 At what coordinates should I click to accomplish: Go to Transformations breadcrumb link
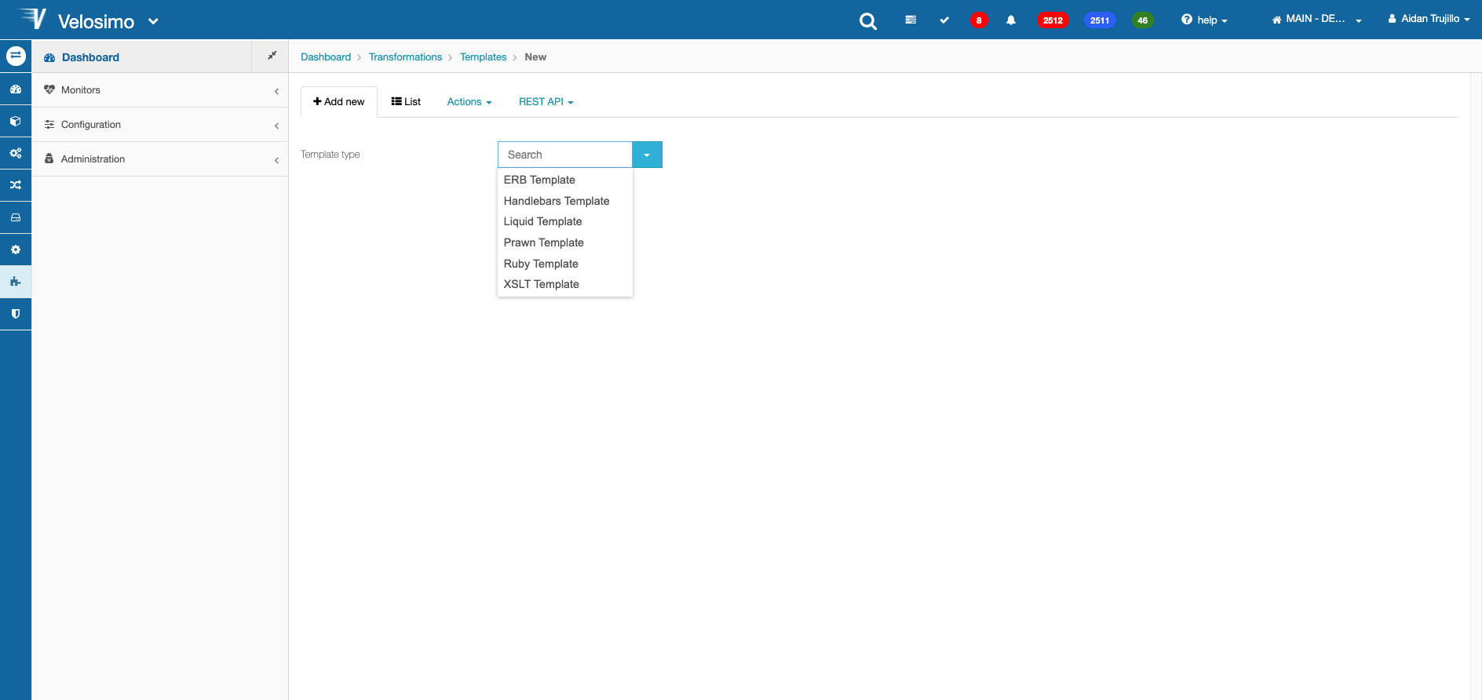(x=405, y=57)
